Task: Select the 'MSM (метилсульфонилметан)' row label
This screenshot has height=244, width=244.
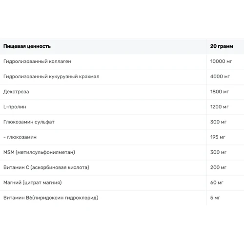Action: 39,152
